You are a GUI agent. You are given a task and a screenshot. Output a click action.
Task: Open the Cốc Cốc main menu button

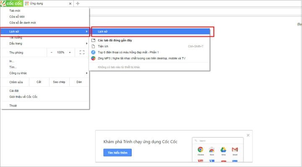(12, 3)
